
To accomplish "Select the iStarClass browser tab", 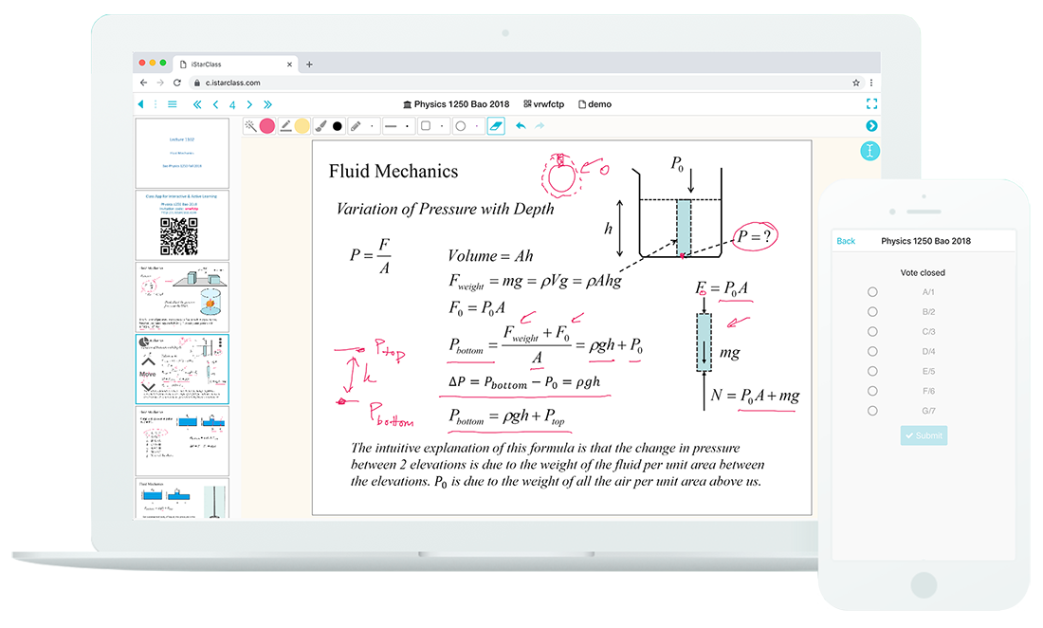I will click(236, 65).
